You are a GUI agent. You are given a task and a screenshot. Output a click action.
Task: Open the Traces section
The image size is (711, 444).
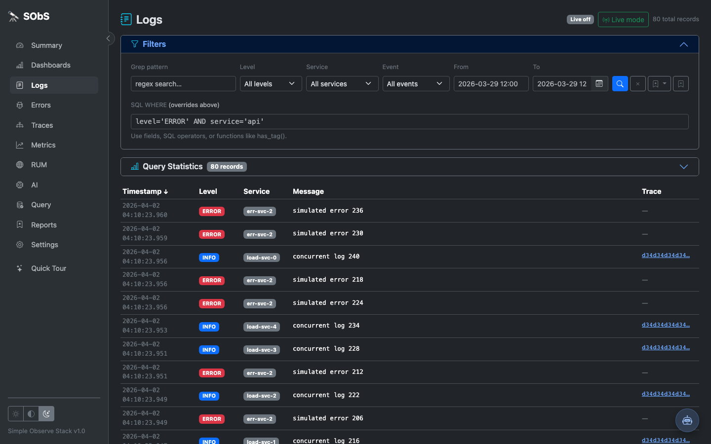(54, 125)
